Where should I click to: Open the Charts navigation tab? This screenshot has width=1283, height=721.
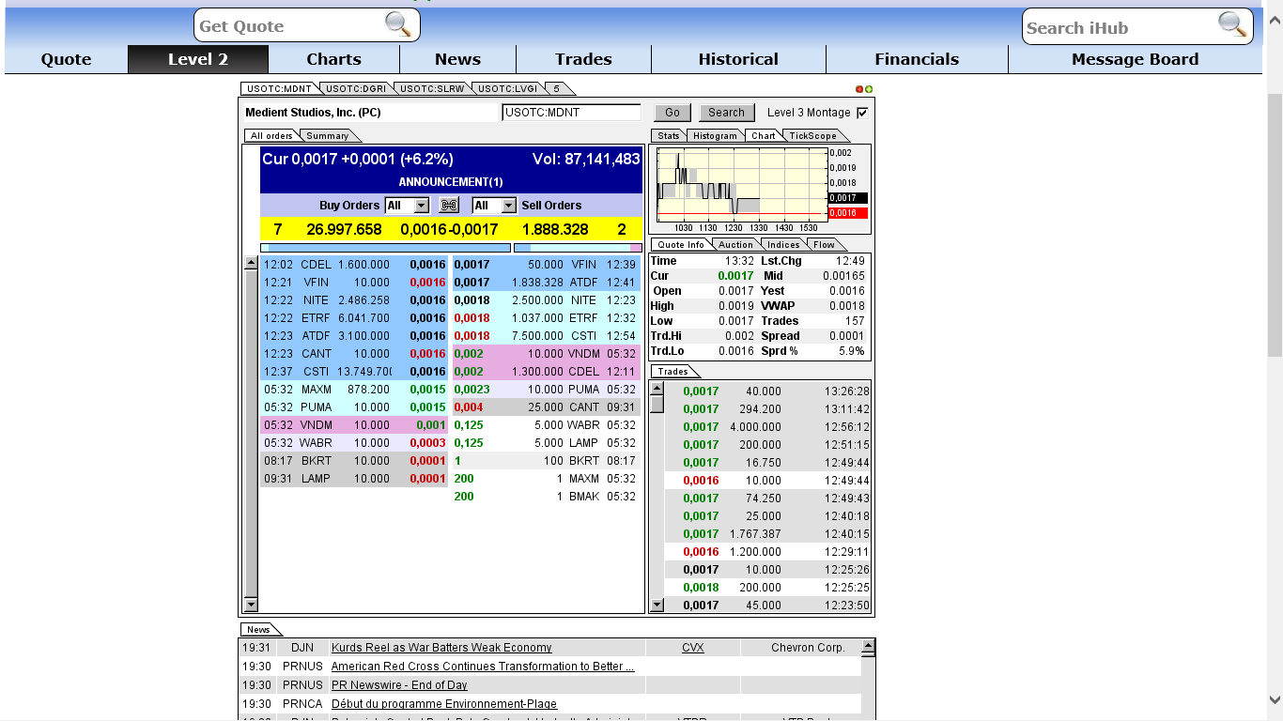click(x=333, y=59)
